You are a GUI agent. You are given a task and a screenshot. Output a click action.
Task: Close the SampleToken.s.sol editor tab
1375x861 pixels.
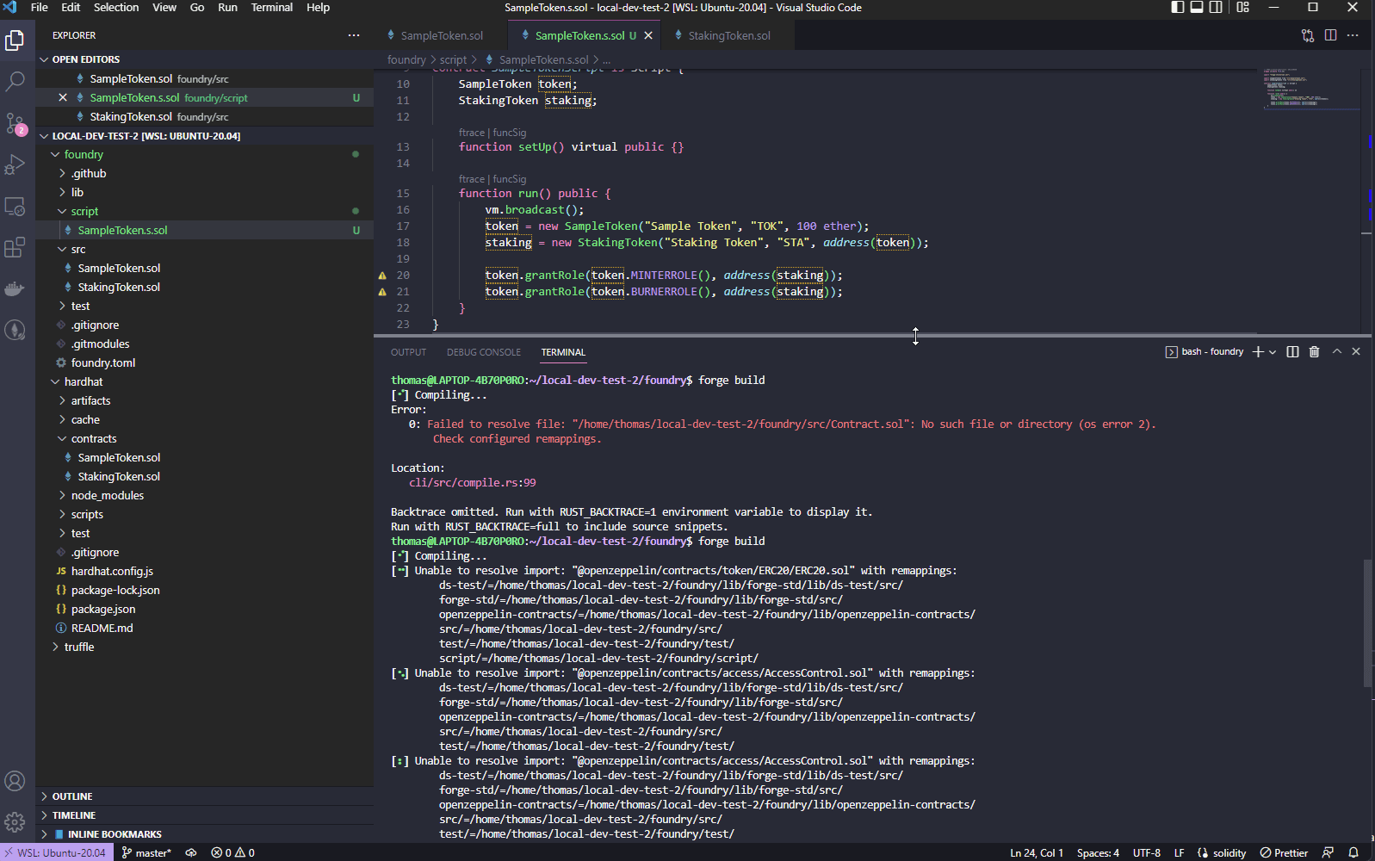(x=648, y=35)
